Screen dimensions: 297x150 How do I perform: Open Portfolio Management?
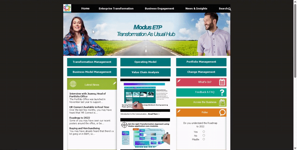tap(201, 62)
